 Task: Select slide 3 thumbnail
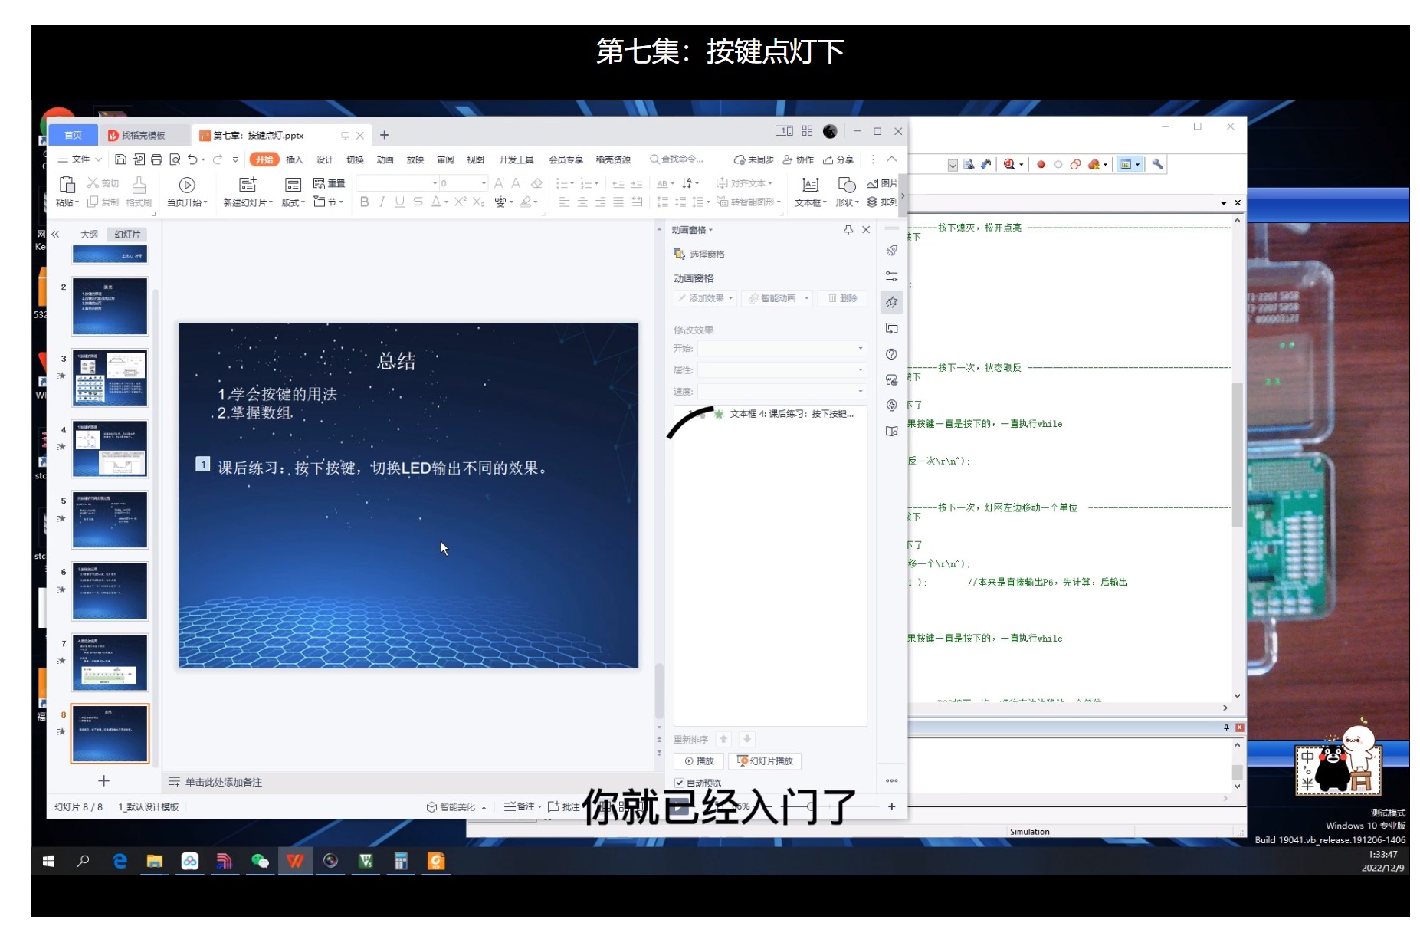click(x=110, y=378)
